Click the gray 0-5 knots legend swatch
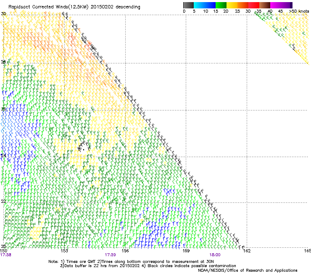 188,5
